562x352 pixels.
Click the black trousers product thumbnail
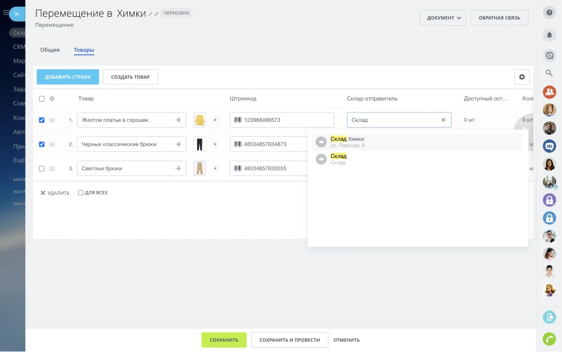(199, 144)
